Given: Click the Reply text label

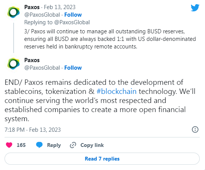Looking at the screenshot, I should tap(54, 145).
